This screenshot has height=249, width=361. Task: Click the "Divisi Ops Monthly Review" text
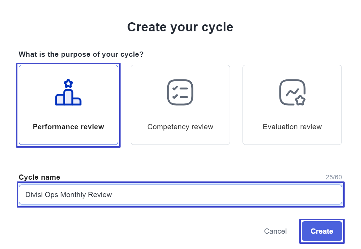[x=69, y=195]
